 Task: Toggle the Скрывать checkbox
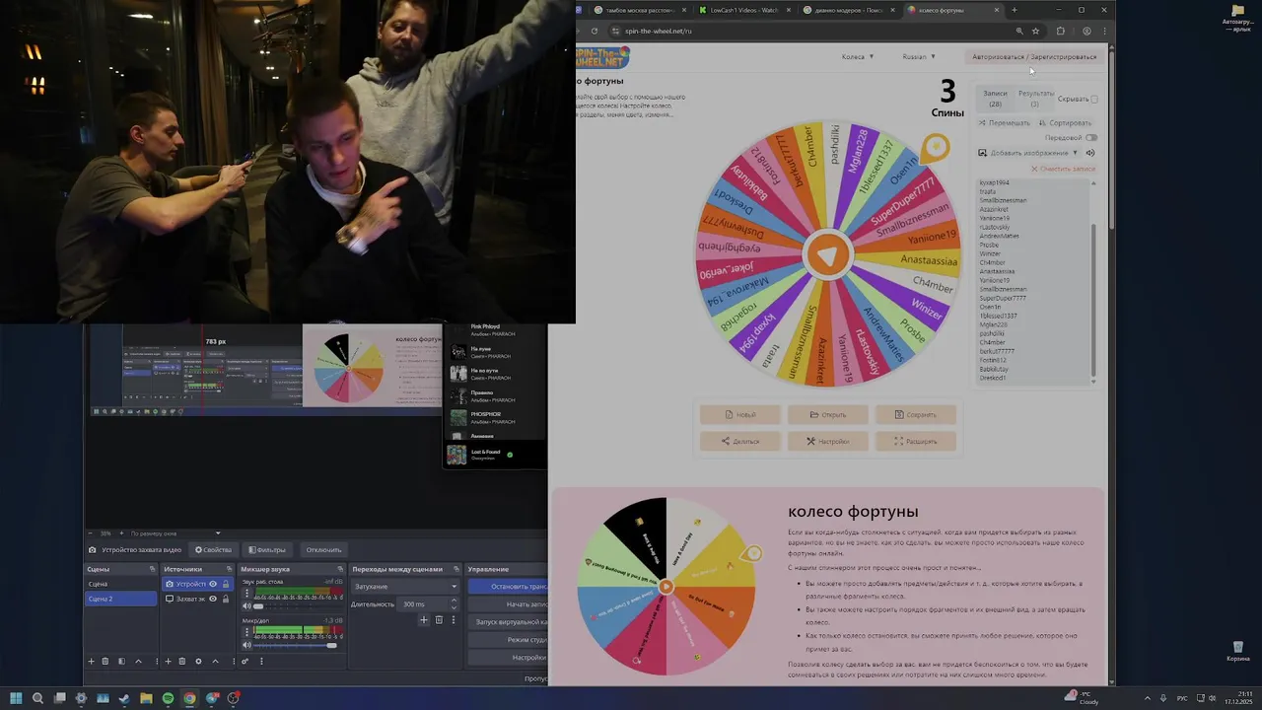pos(1094,100)
